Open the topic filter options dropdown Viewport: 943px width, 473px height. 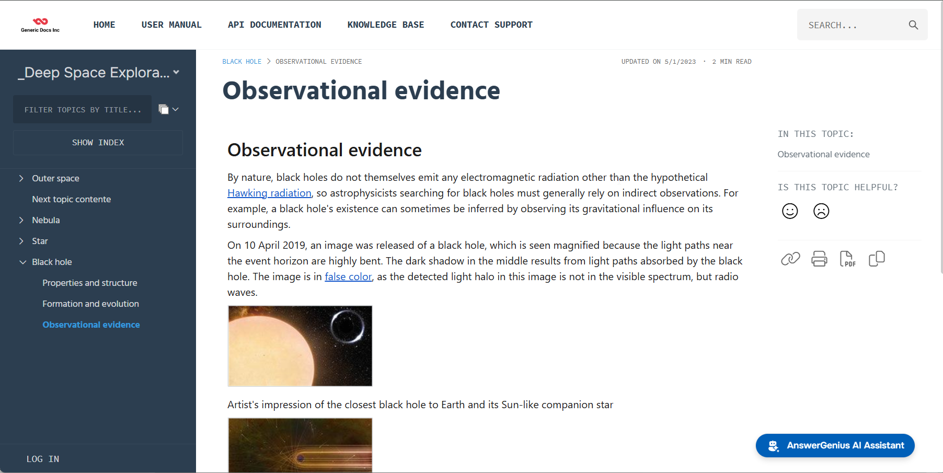(x=168, y=109)
